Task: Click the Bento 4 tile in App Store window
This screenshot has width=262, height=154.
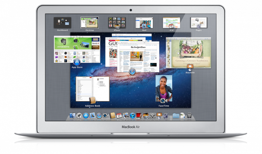Action: pyautogui.click(x=96, y=43)
